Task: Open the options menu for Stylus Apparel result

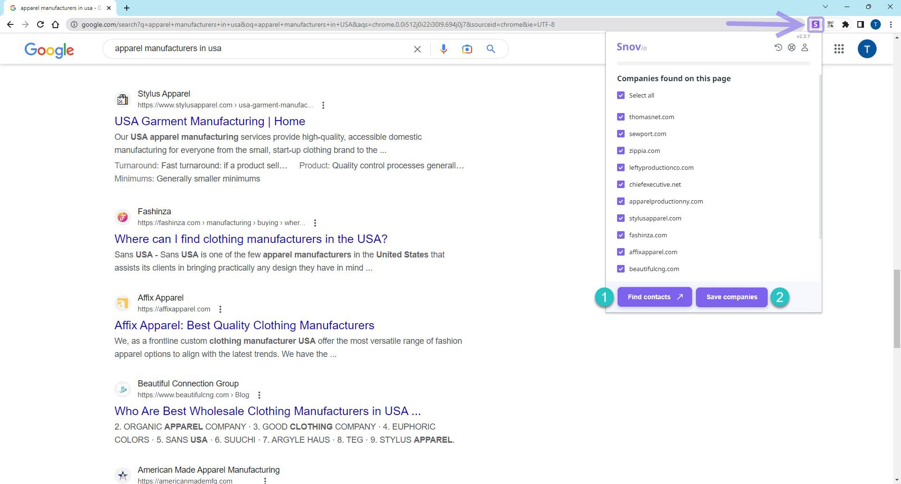Action: (x=323, y=106)
